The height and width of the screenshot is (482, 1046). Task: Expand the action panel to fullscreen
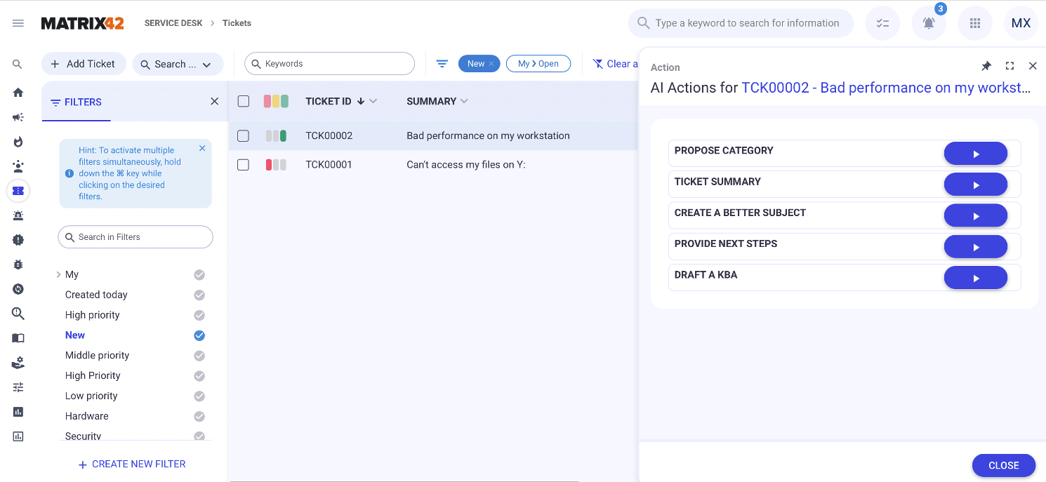click(1009, 66)
